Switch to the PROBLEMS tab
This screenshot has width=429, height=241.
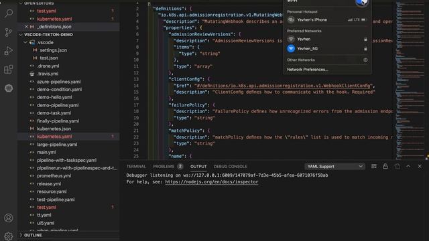click(164, 166)
